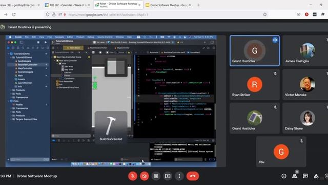
Task: Click the shield tracking protection icon
Action: (48, 14)
